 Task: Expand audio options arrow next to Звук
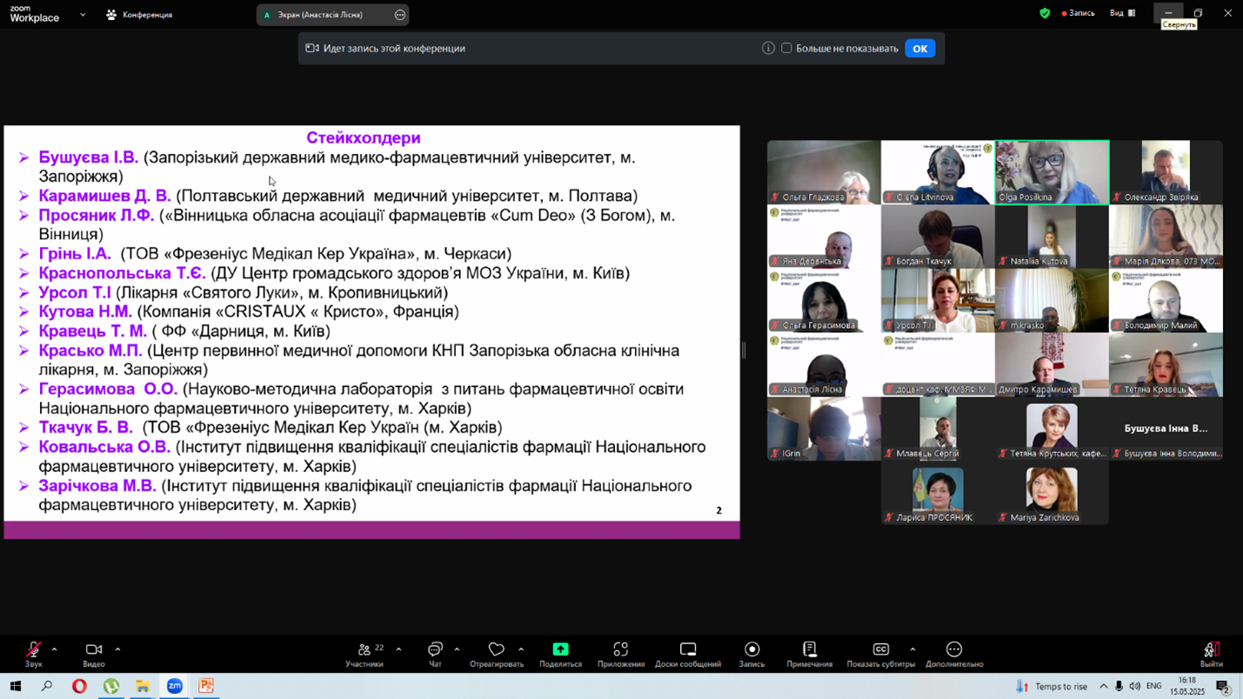[x=54, y=649]
